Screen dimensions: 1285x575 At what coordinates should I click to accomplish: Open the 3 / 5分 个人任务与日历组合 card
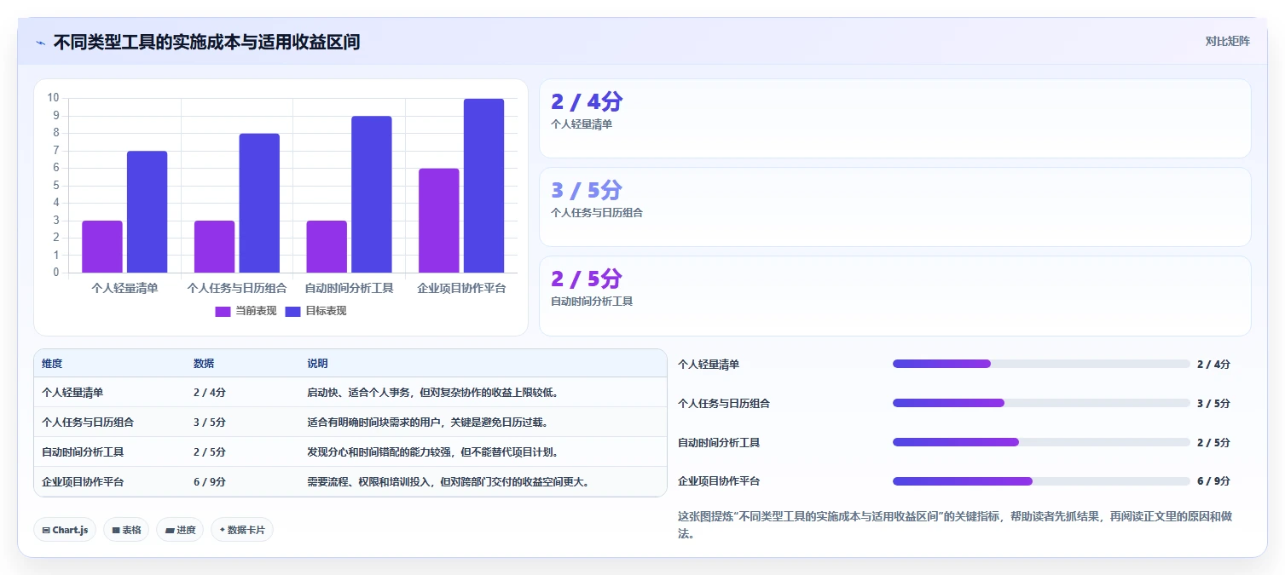895,207
